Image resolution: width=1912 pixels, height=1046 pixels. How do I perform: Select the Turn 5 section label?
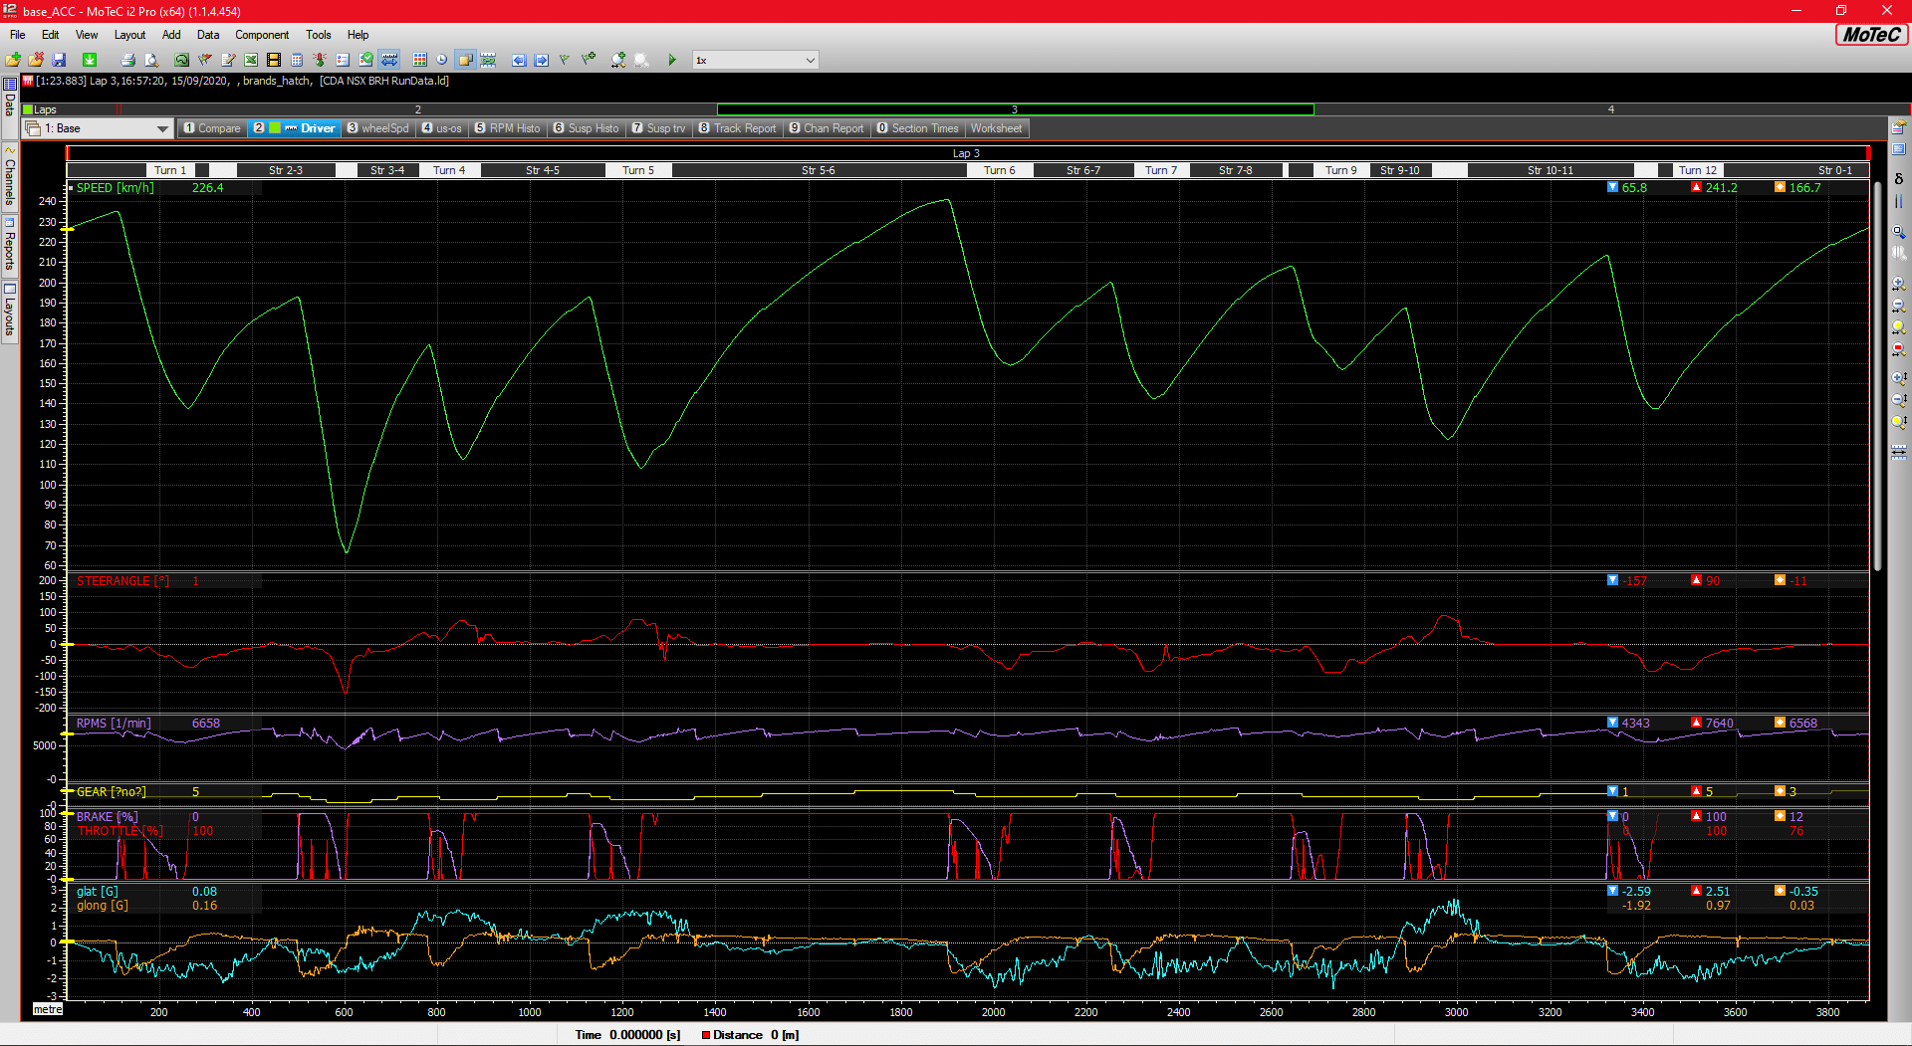638,170
